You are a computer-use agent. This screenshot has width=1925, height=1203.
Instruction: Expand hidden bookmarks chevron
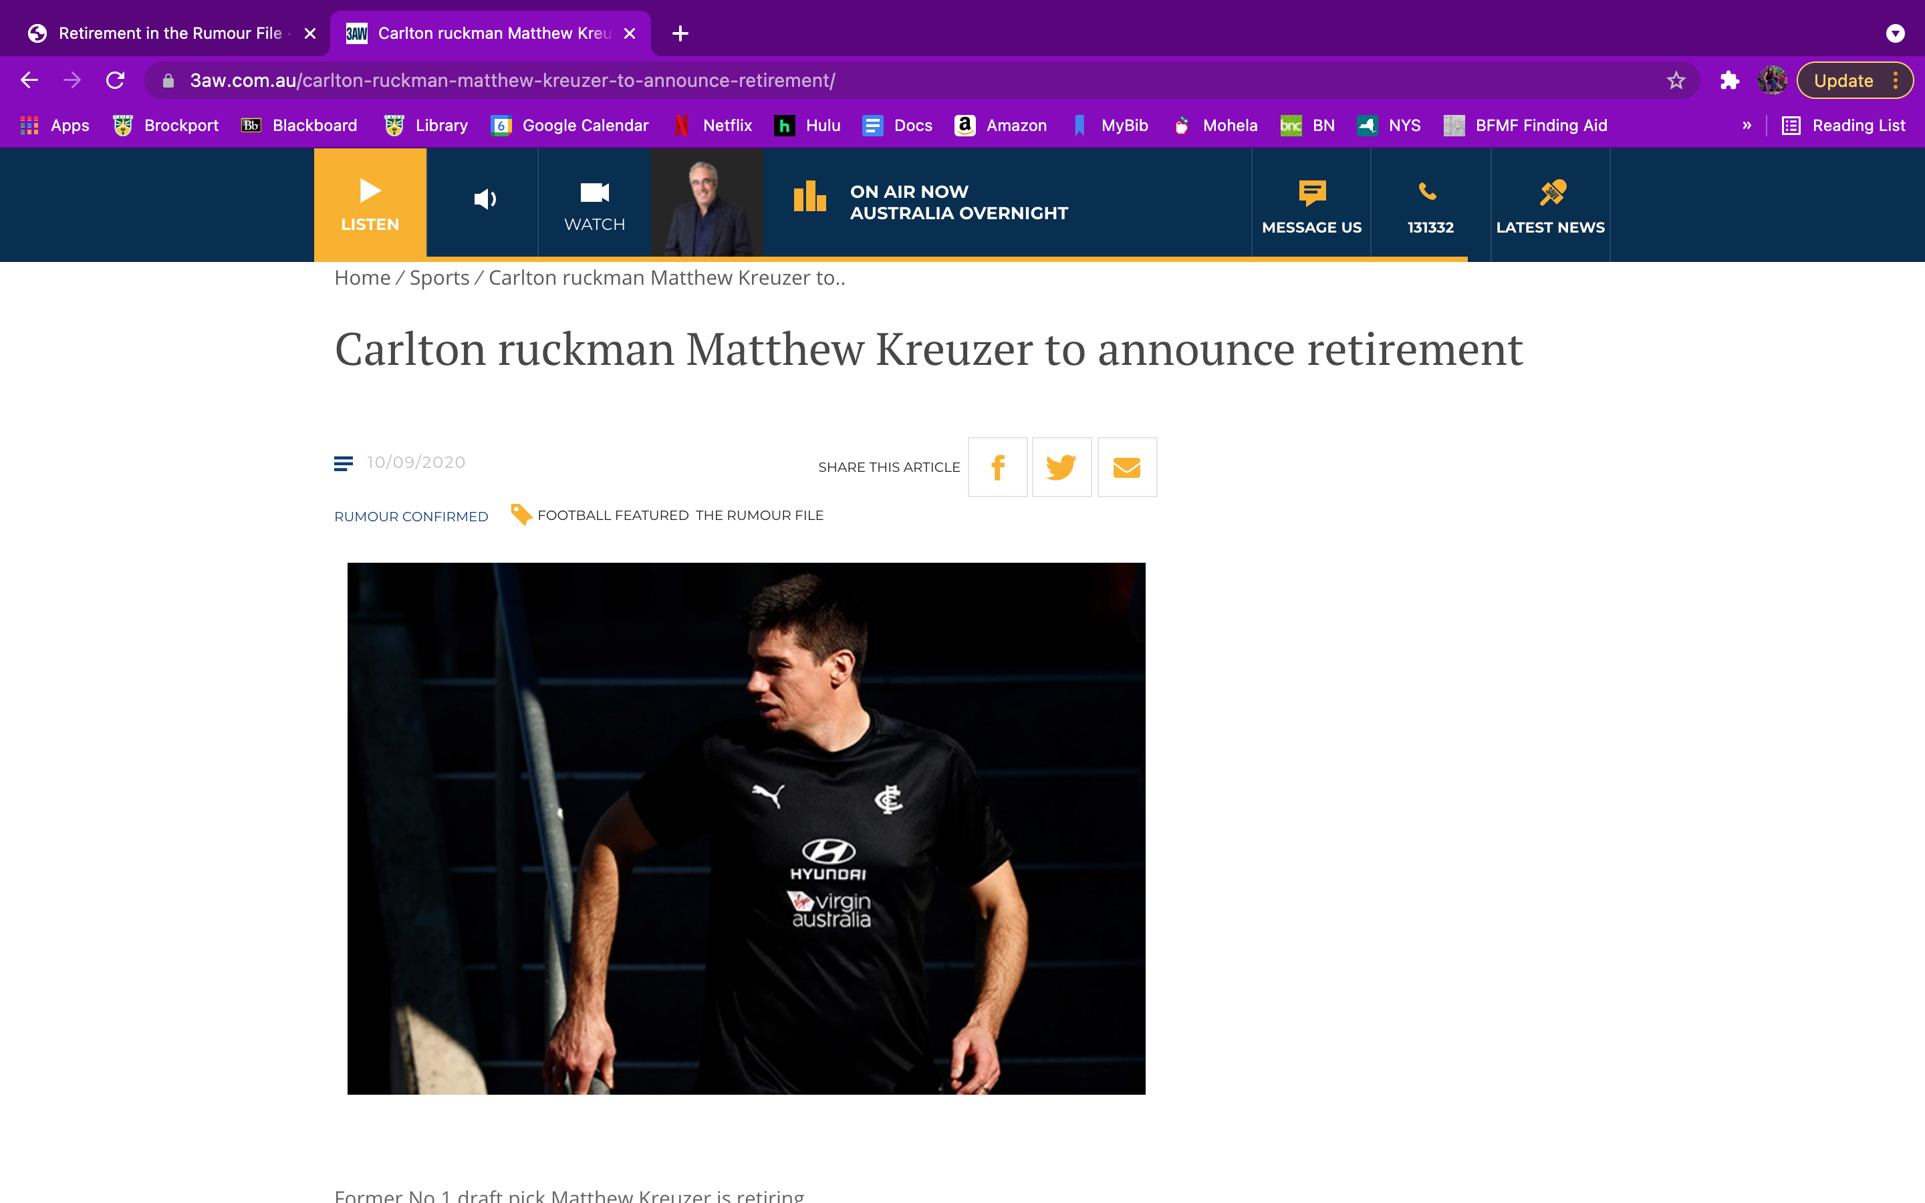(1746, 126)
